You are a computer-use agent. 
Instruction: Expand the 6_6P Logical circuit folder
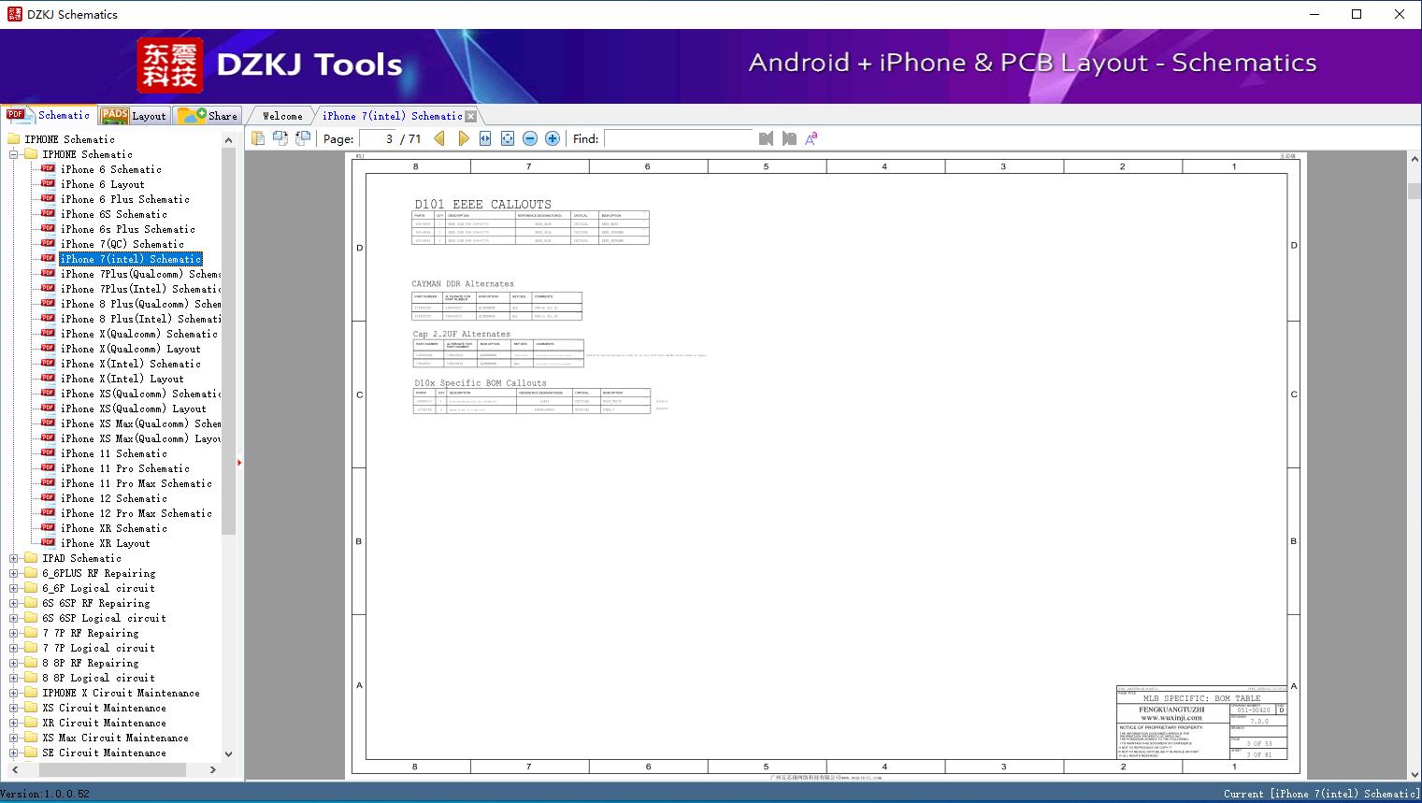(x=14, y=588)
